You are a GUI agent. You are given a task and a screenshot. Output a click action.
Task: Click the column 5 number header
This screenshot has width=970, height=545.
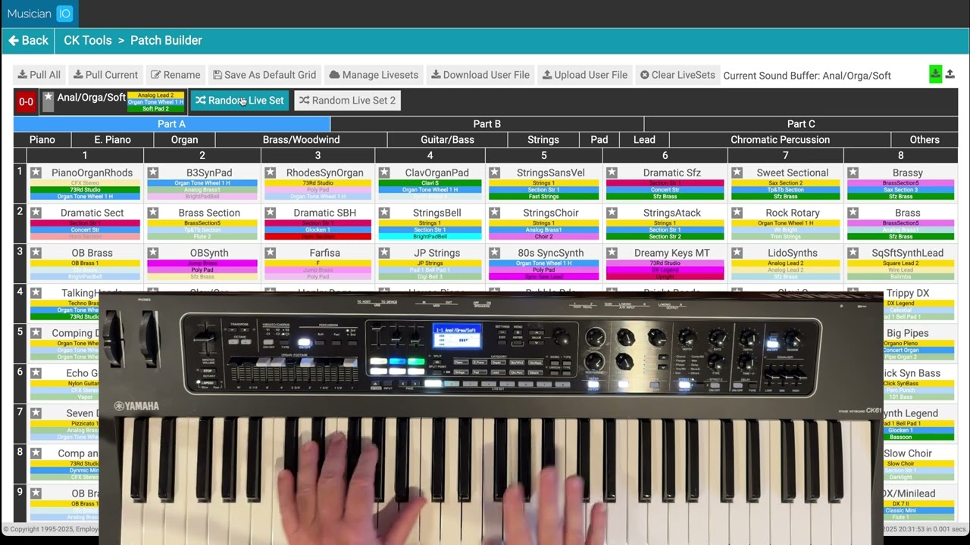point(543,155)
